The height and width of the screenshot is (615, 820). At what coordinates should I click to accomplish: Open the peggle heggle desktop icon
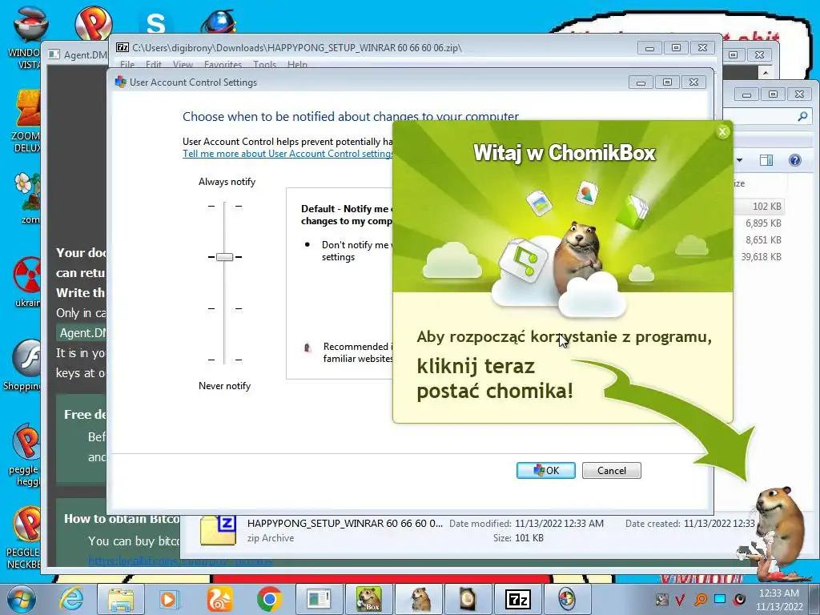pyautogui.click(x=25, y=454)
